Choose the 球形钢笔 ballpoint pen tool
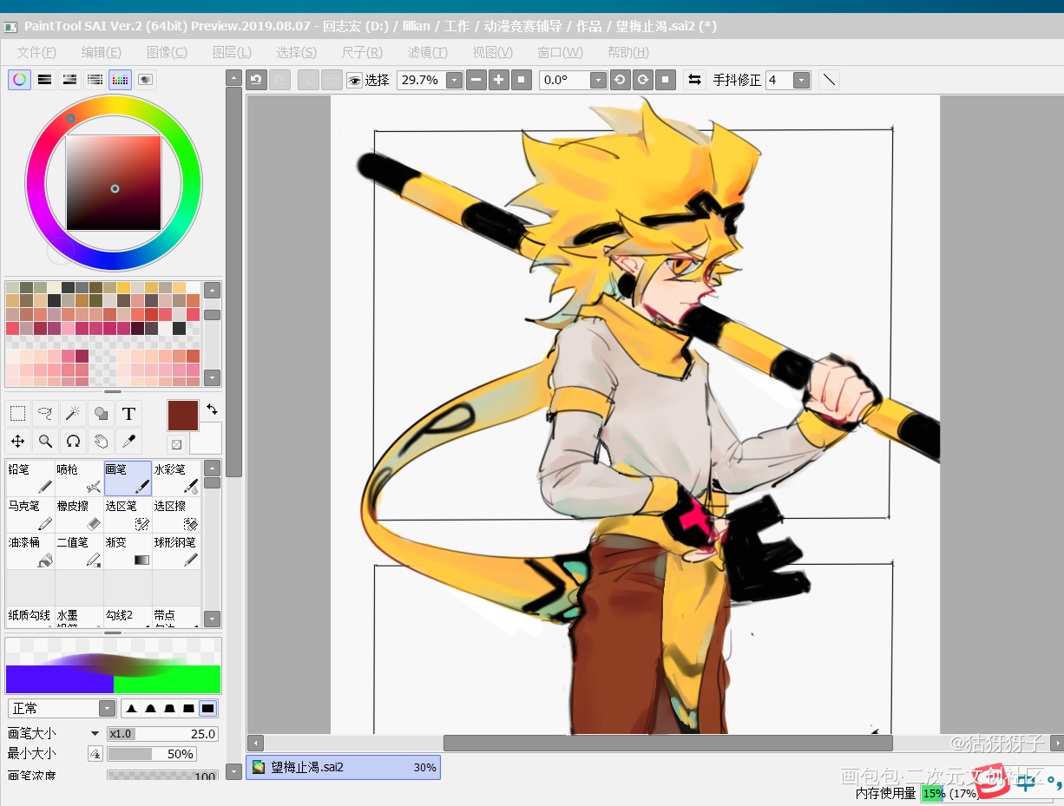1064x806 pixels. [175, 551]
